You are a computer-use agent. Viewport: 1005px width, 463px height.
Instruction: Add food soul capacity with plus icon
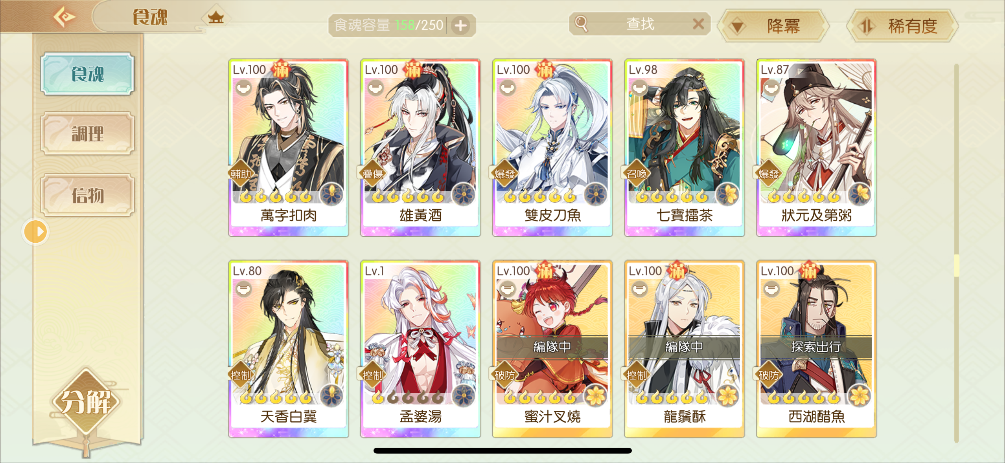[x=461, y=26]
